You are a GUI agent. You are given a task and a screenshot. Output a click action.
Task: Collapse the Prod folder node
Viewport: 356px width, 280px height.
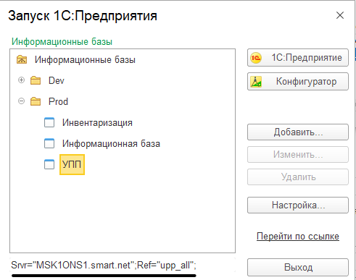click(22, 101)
